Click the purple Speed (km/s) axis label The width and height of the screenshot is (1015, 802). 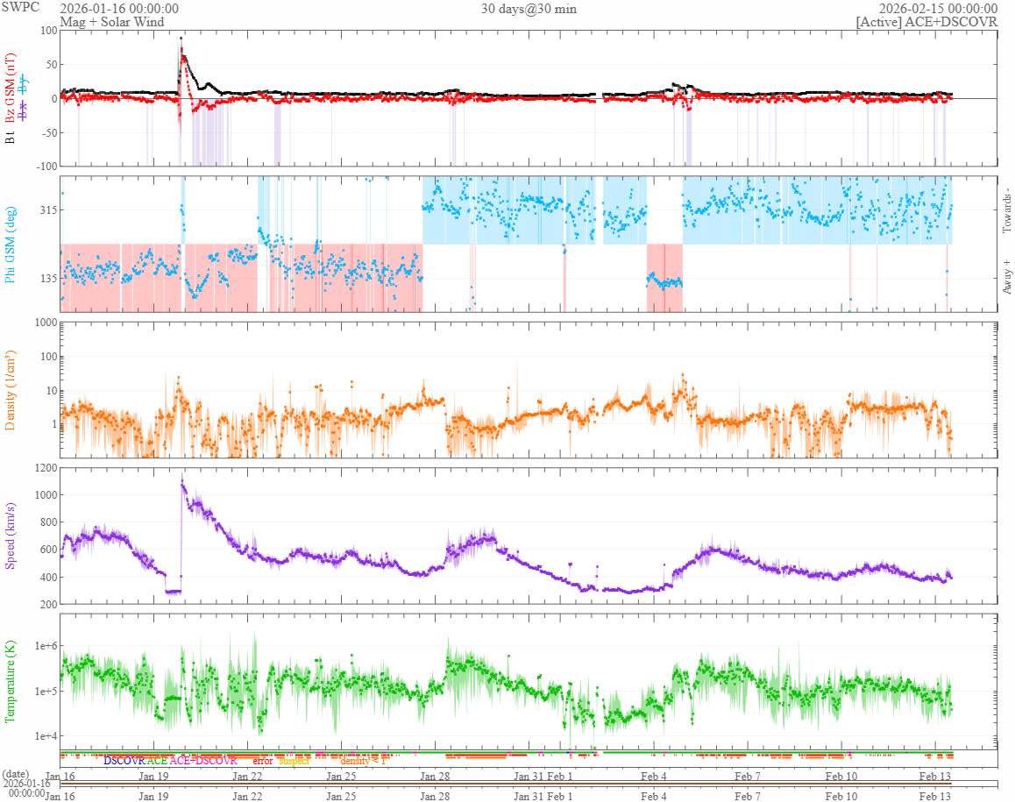coord(10,536)
